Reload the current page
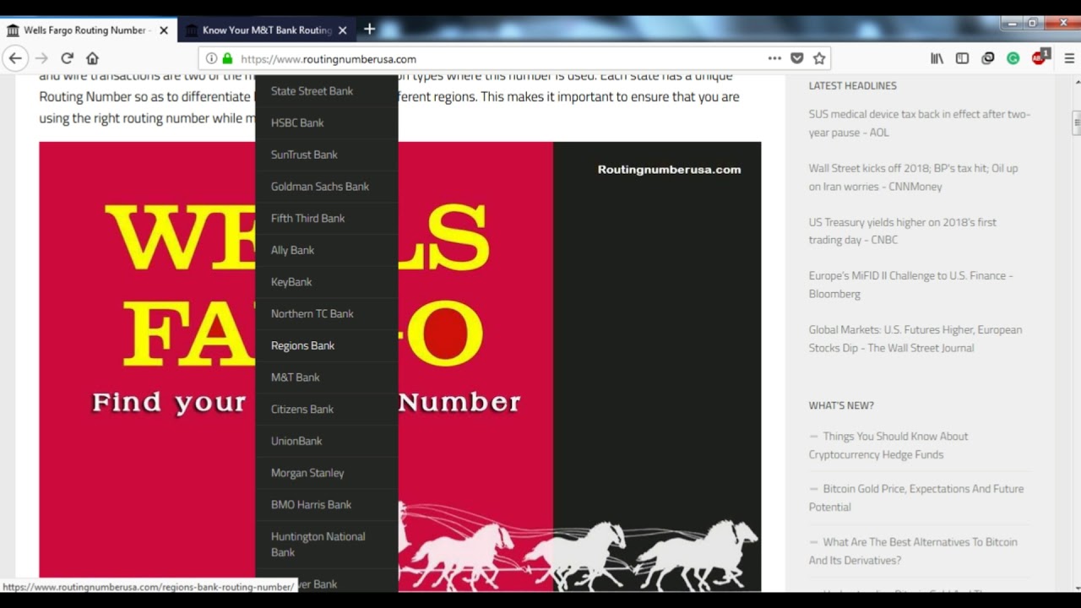The image size is (1081, 608). (67, 58)
